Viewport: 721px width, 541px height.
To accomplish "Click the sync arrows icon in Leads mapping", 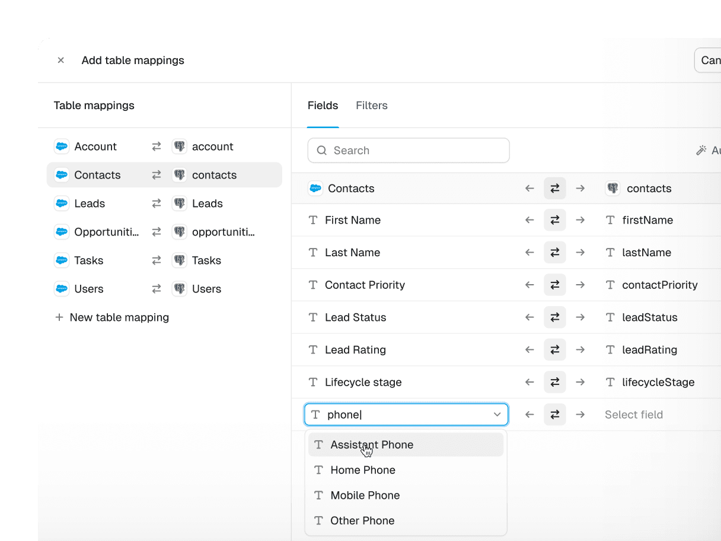I will tap(157, 203).
